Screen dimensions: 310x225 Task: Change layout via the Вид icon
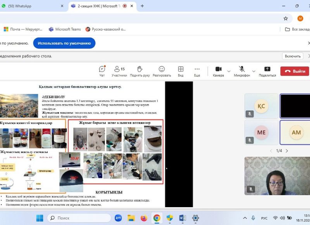(x=181, y=71)
